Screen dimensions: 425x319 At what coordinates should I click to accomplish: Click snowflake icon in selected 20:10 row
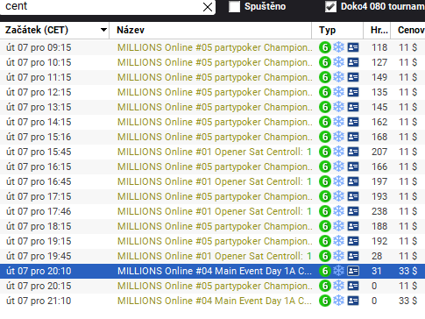pyautogui.click(x=339, y=271)
